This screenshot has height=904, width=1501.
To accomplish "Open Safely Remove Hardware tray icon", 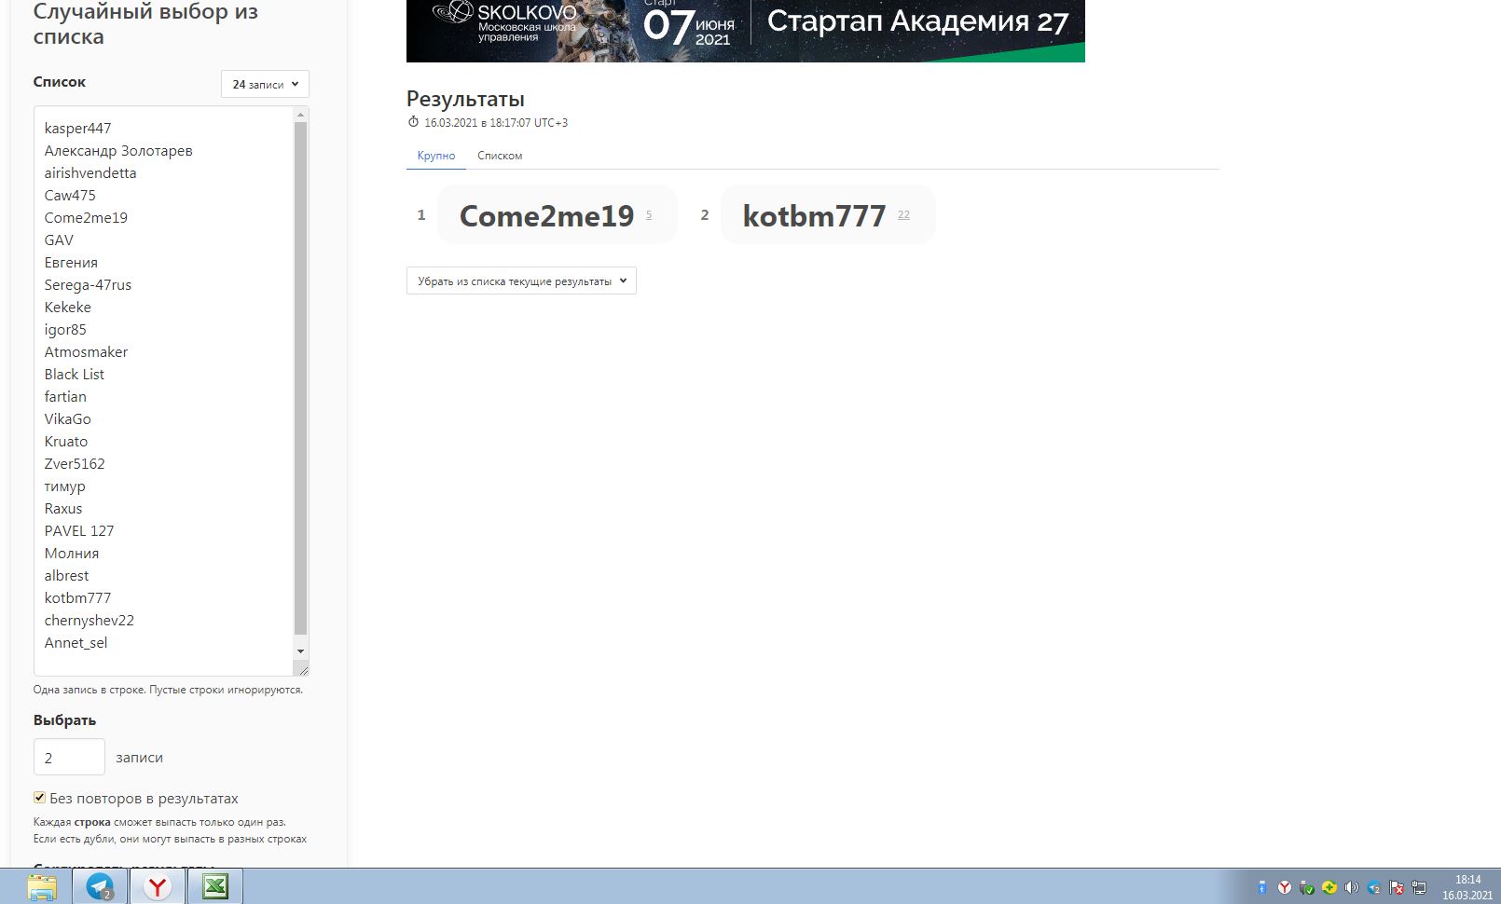I will 1307,887.
